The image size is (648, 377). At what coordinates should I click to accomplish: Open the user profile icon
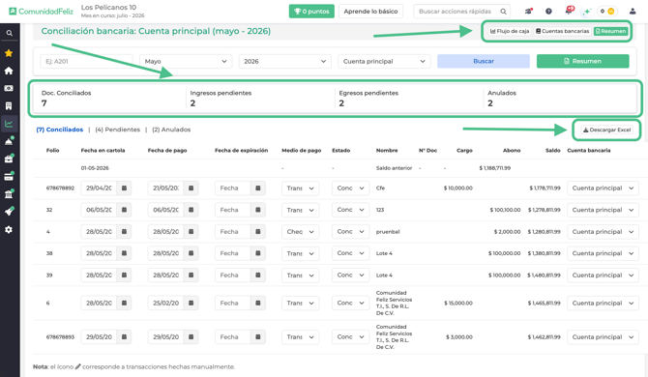[x=633, y=12]
